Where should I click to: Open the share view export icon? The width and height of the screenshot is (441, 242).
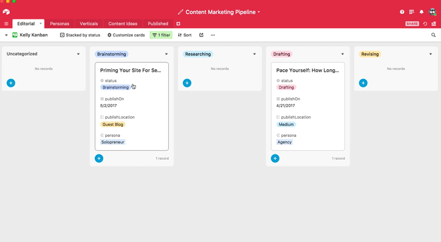202,35
